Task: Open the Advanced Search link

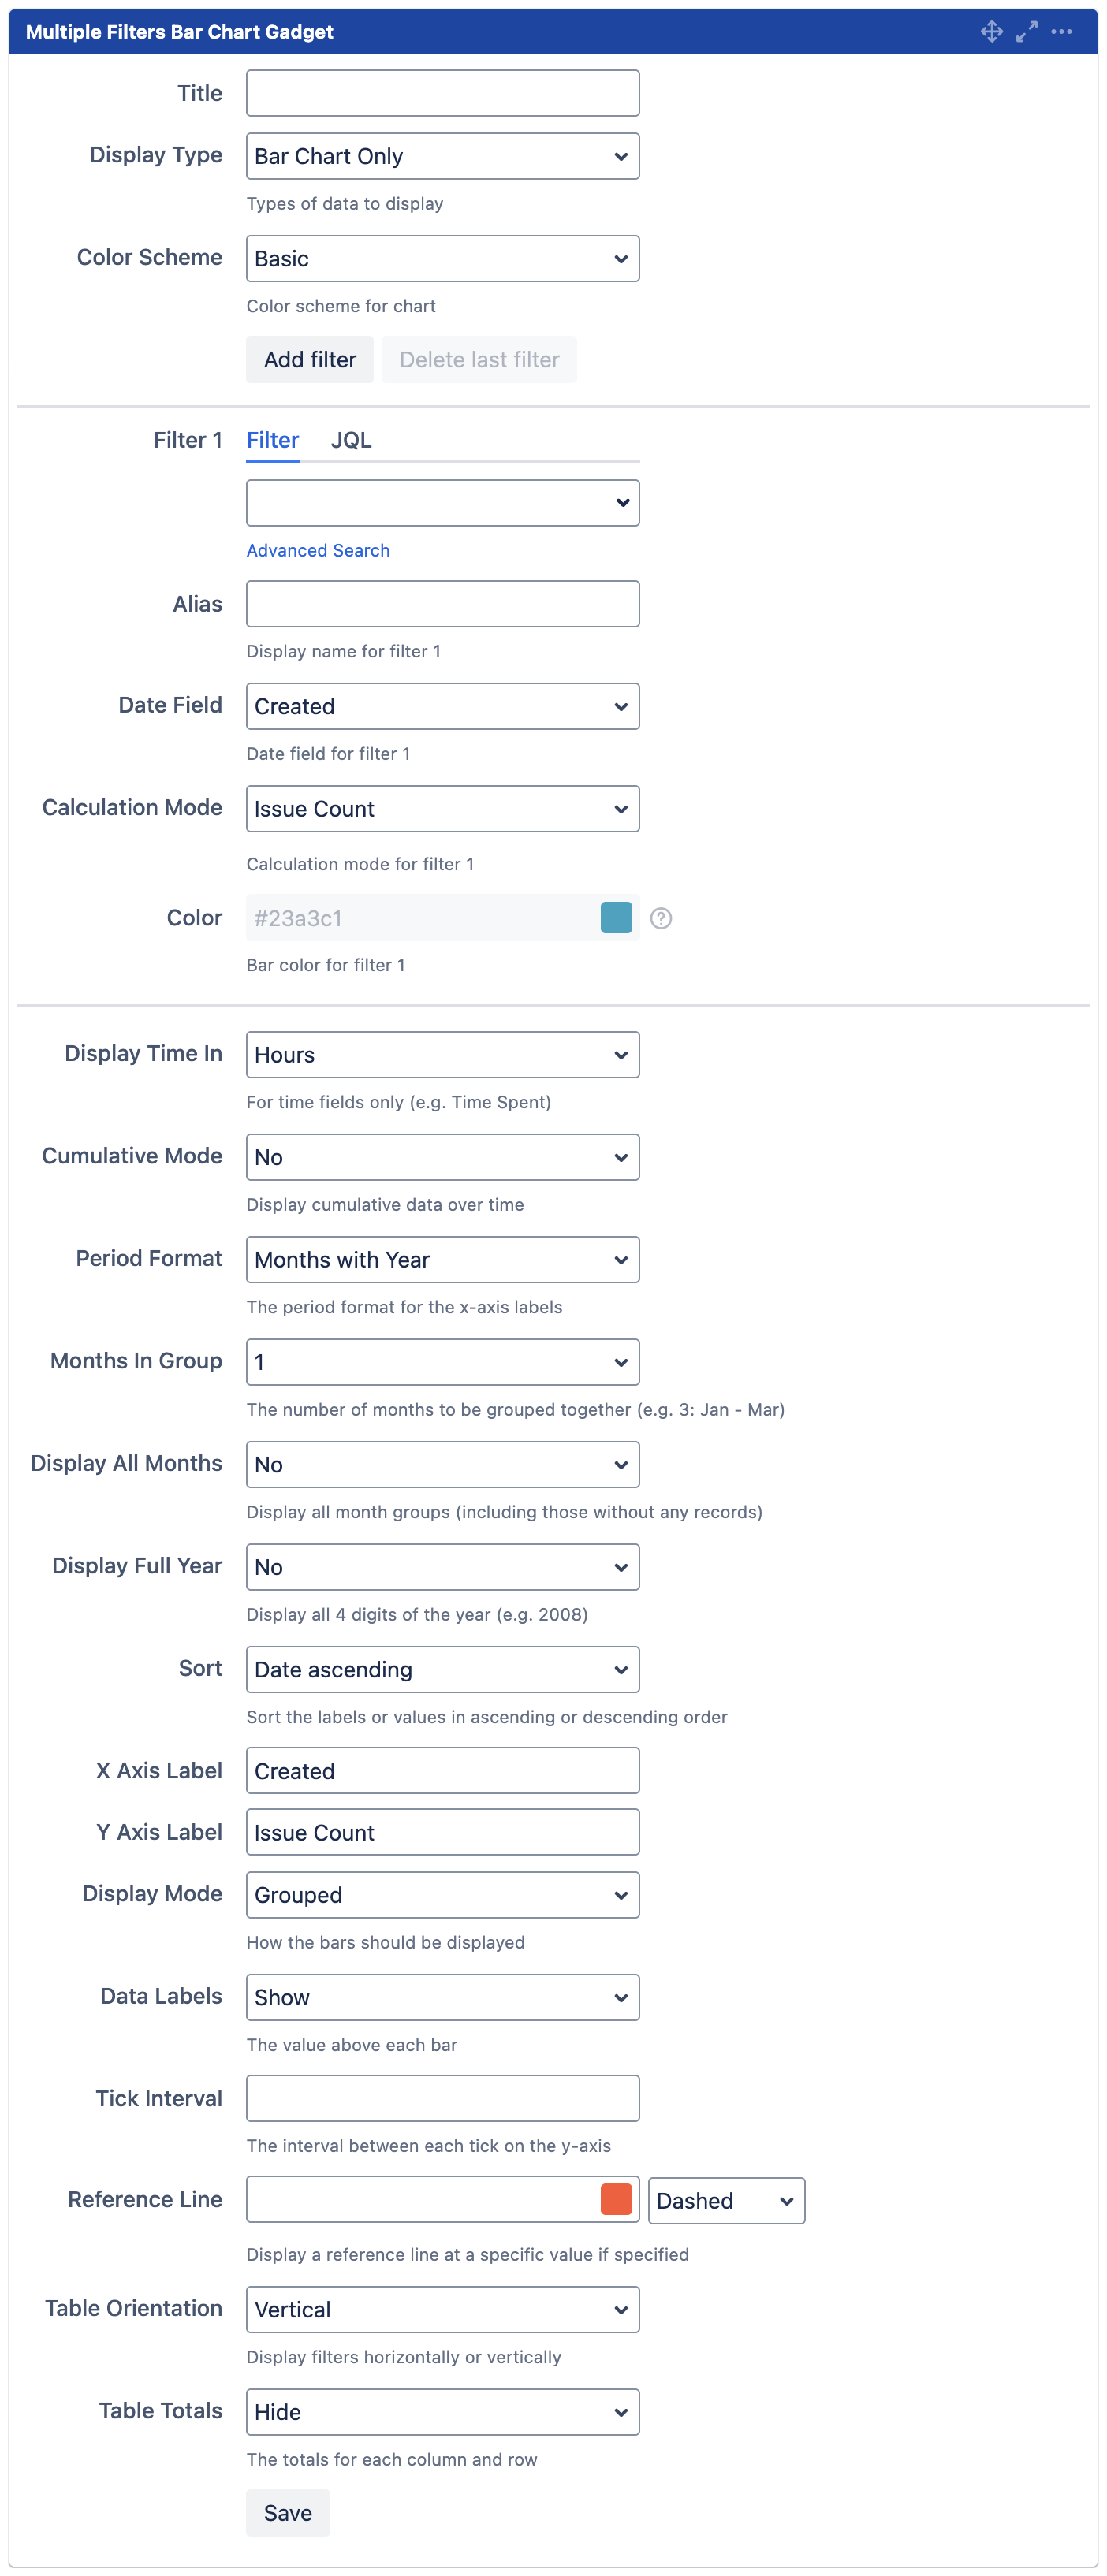Action: pos(318,550)
